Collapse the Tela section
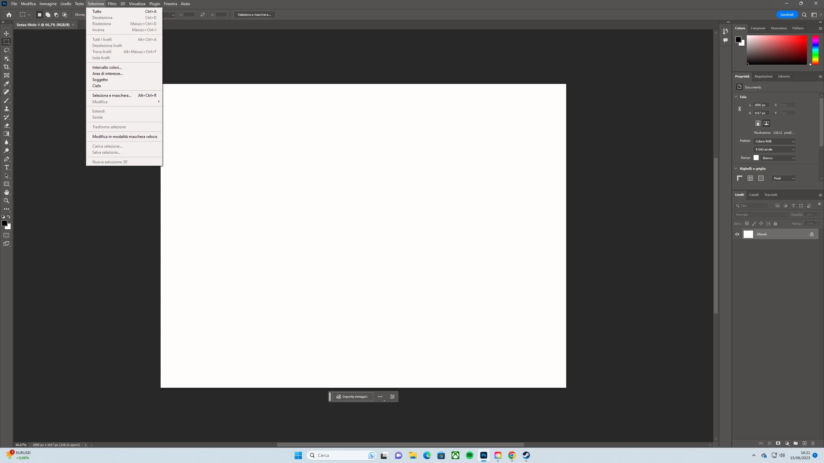This screenshot has height=463, width=824. (736, 97)
